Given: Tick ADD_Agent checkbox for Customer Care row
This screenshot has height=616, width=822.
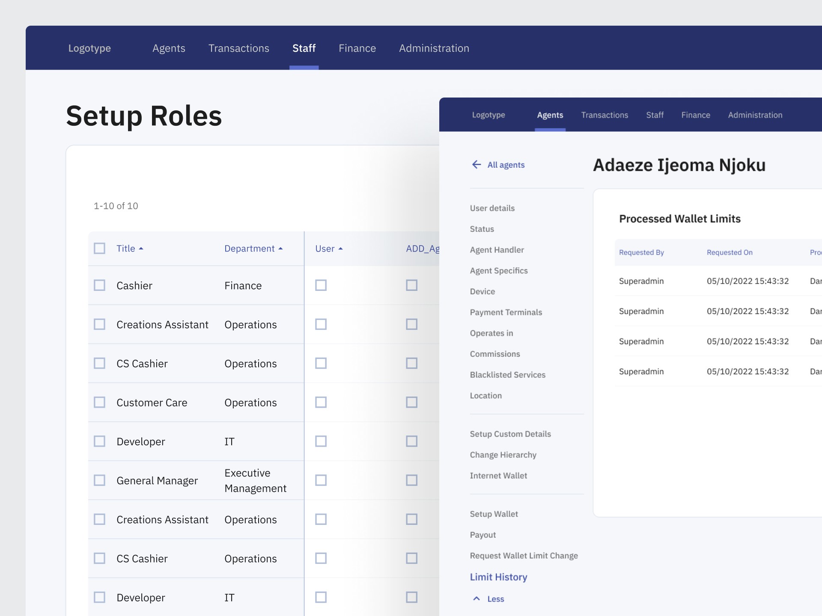Looking at the screenshot, I should [x=411, y=403].
